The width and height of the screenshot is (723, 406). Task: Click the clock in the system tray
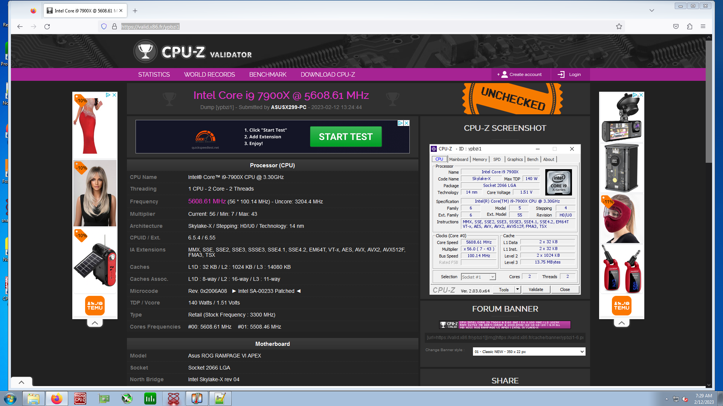[704, 398]
